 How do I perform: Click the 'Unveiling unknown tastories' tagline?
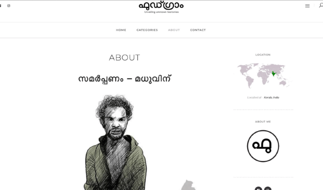coord(161,12)
